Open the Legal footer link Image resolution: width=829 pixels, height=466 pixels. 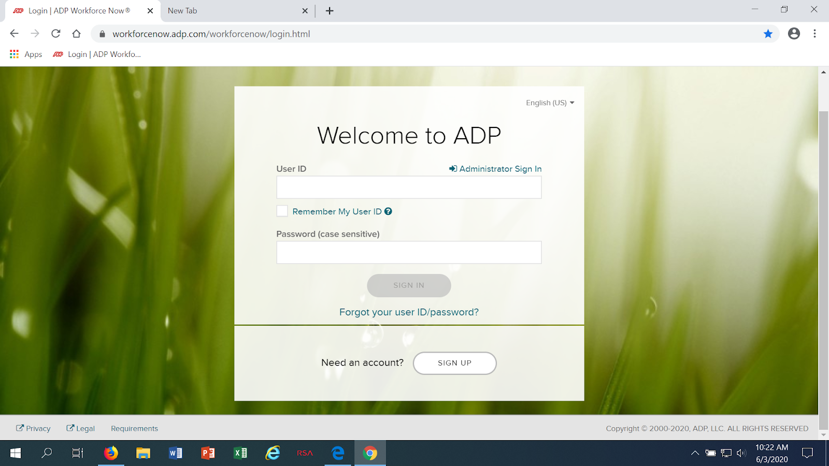pyautogui.click(x=80, y=429)
